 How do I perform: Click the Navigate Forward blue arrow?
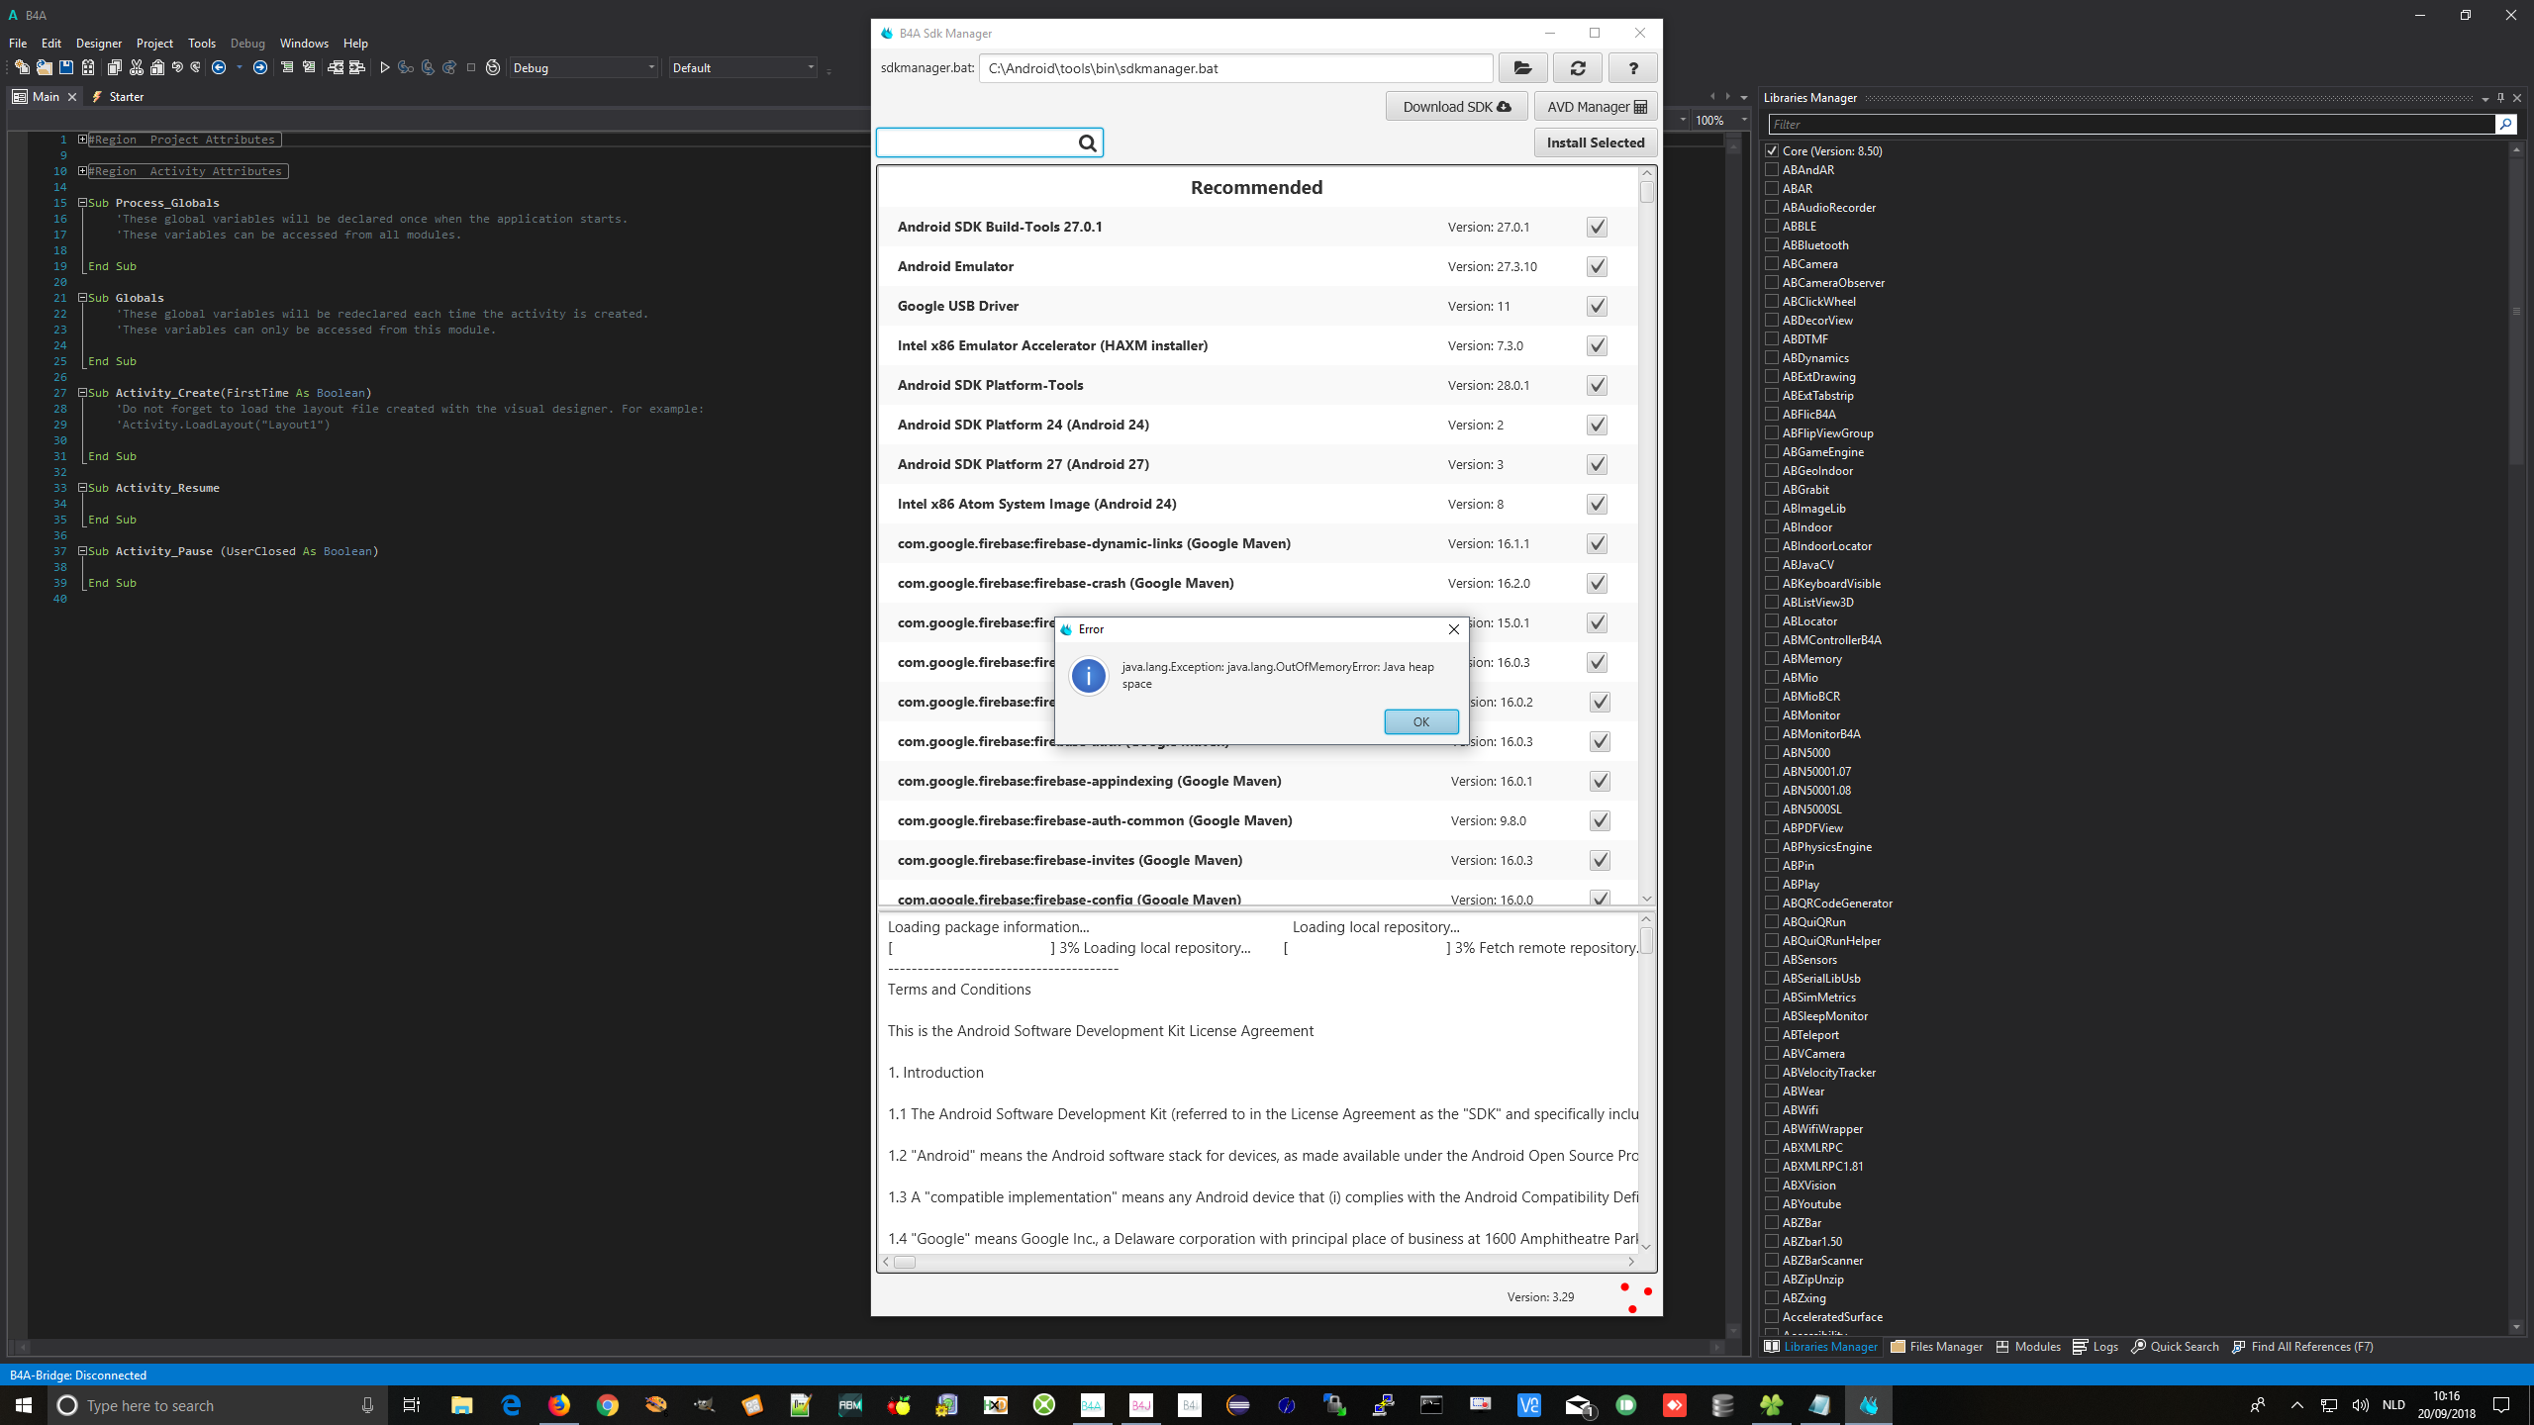(x=260, y=67)
